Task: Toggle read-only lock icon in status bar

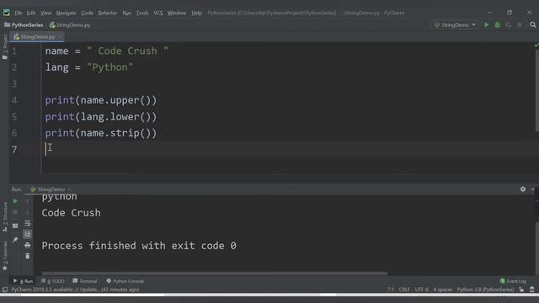Action: pyautogui.click(x=521, y=290)
